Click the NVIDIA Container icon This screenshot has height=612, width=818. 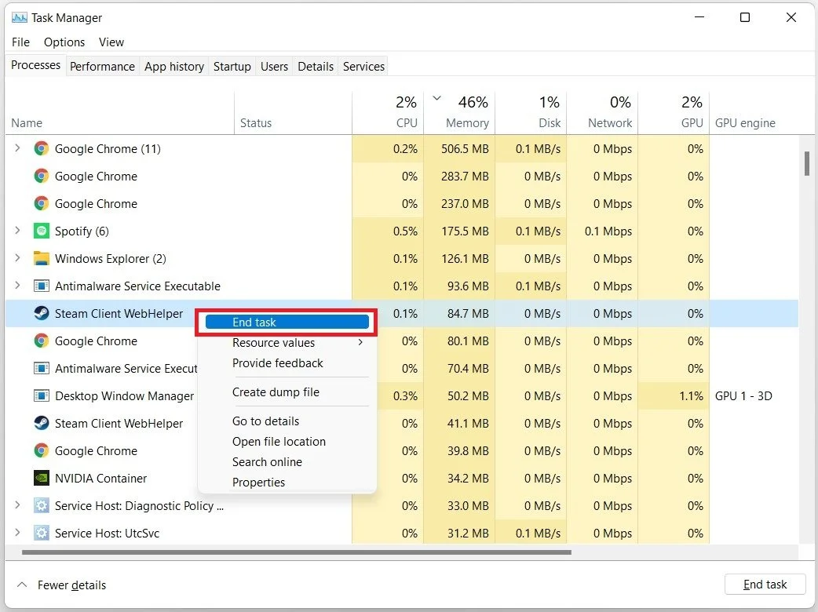pos(41,478)
